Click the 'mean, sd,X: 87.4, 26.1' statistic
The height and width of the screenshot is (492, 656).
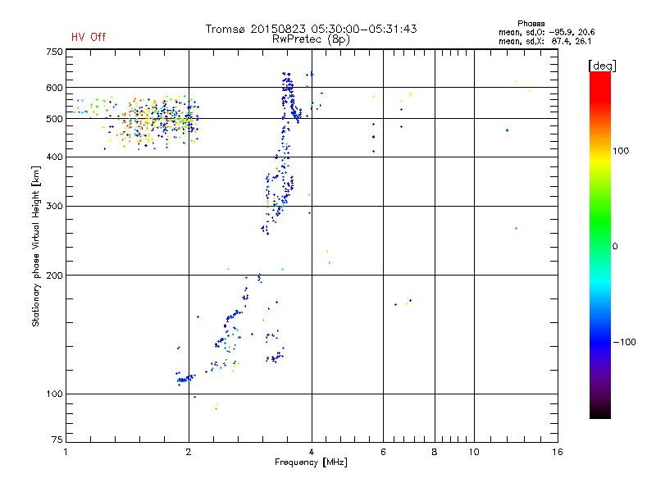545,41
